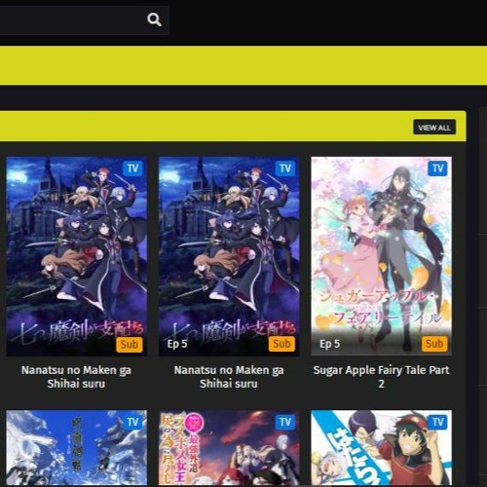The width and height of the screenshot is (487, 487).
Task: Open the red sunset poster with pink Japanese text
Action: [229, 448]
